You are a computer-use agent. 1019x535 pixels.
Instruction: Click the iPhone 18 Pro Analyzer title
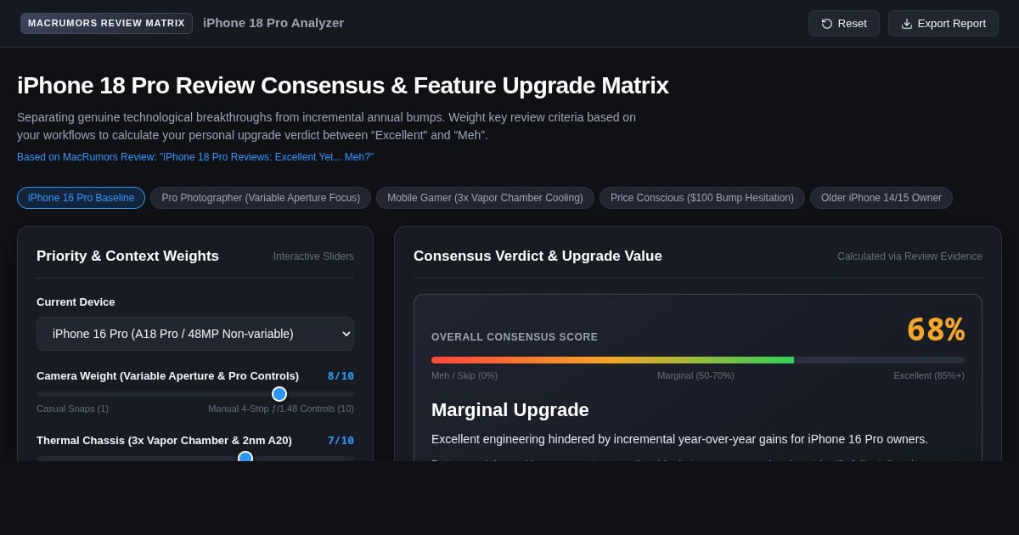(273, 23)
